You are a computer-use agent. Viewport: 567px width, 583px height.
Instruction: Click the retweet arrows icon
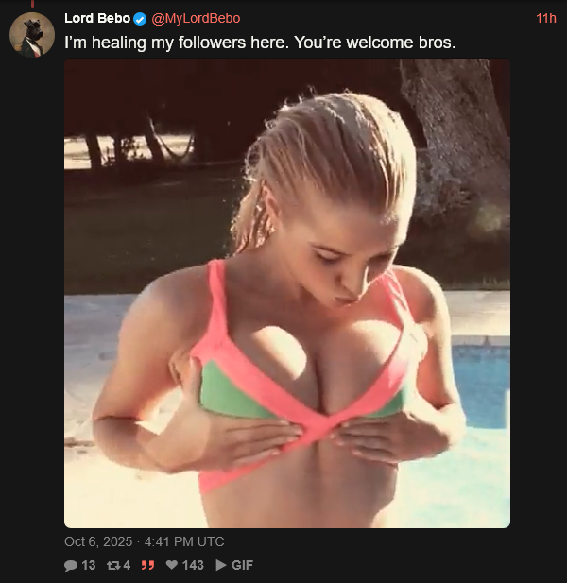point(113,566)
